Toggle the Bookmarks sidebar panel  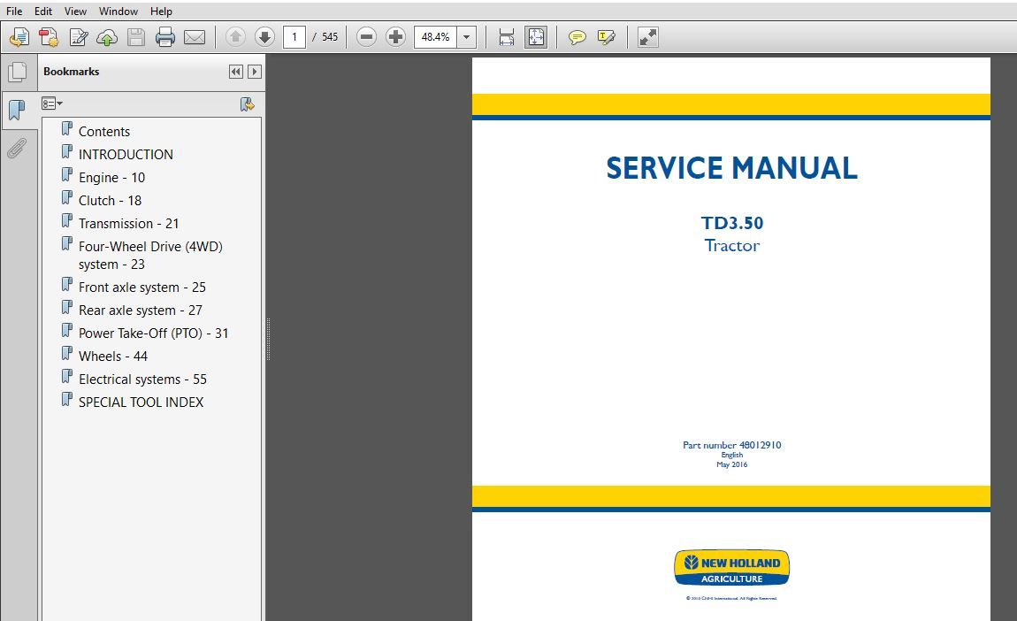pyautogui.click(x=19, y=111)
